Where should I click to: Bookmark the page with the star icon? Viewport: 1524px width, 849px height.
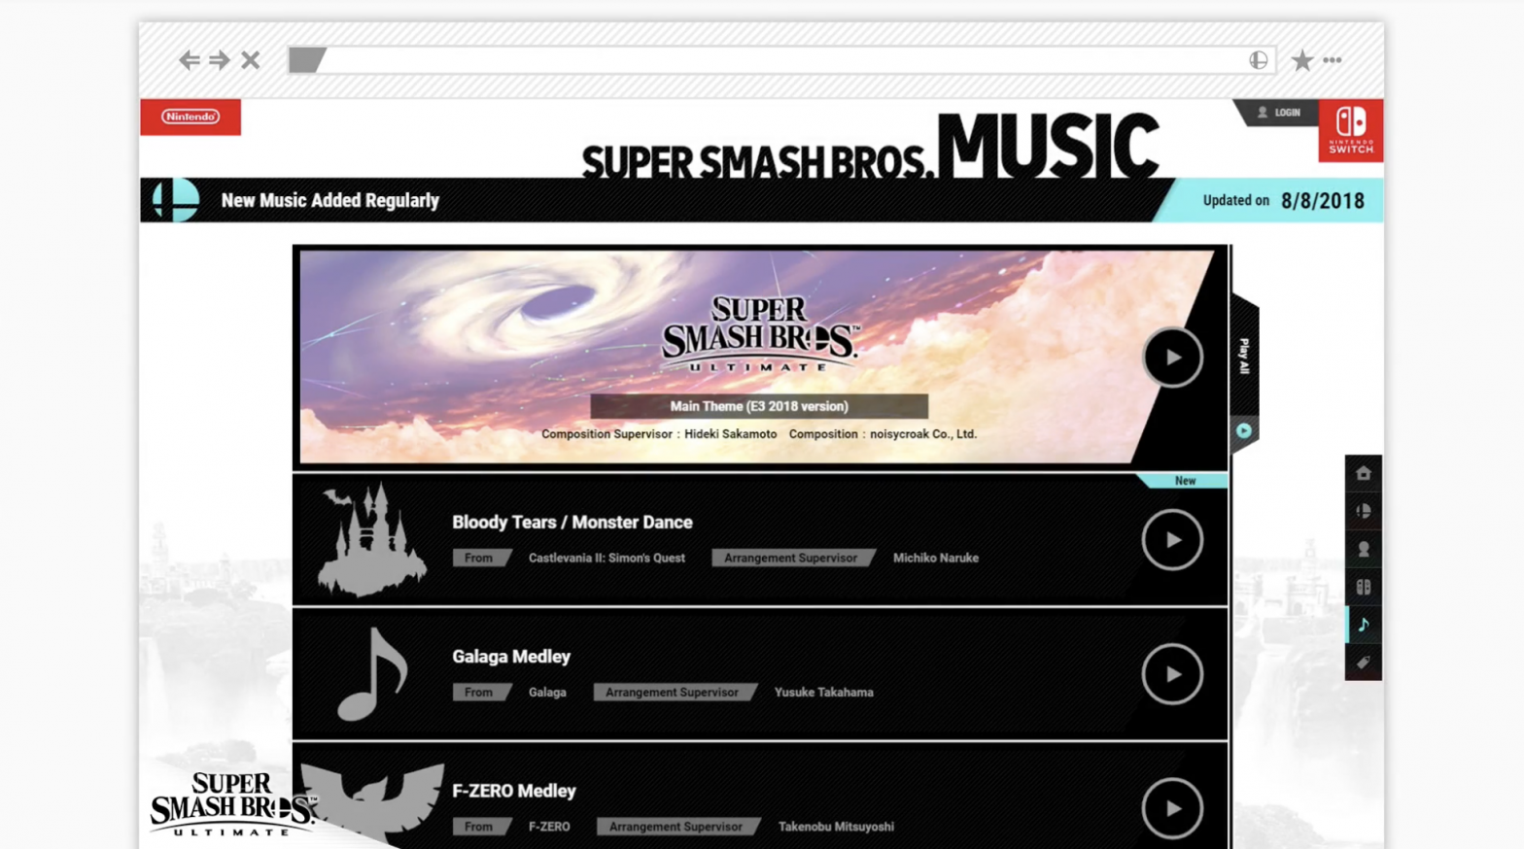pos(1302,60)
